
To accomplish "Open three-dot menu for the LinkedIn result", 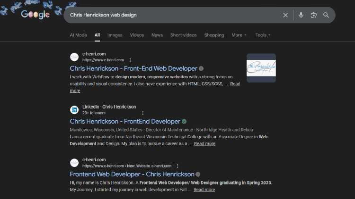I will pos(142,113).
